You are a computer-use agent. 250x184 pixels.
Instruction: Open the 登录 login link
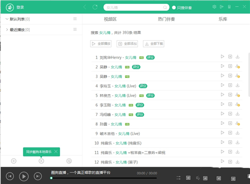(x=20, y=8)
